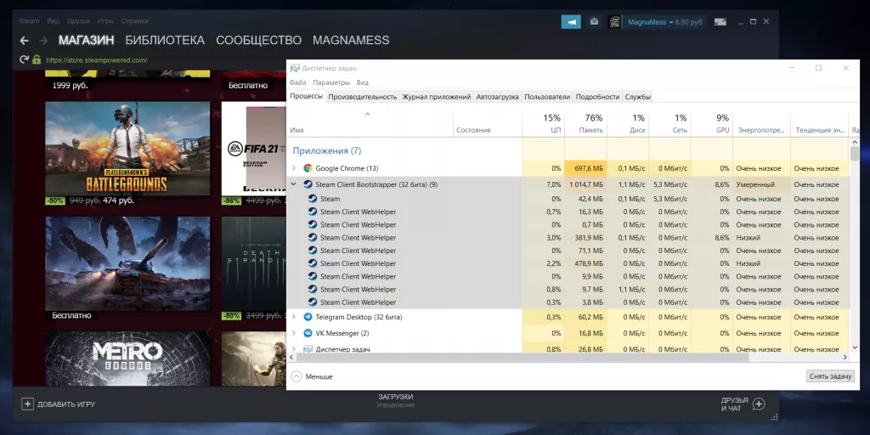Open Игры menu in Steam window
Viewport: 870px width, 435px height.
[x=105, y=21]
